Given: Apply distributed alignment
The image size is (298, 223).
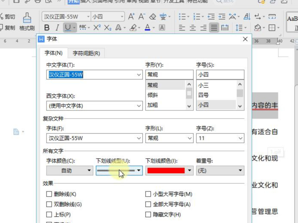Looking at the screenshot, I should 225,28.
